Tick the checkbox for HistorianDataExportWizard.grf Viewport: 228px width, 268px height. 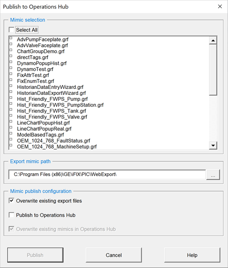click(11, 92)
